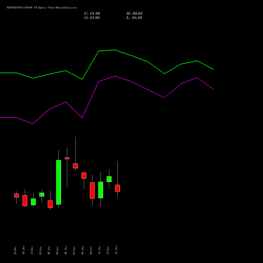
Task: Click the 12 Jan date label
Action: click(x=99, y=250)
